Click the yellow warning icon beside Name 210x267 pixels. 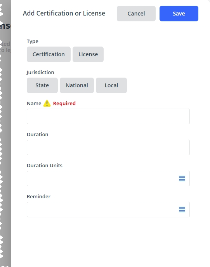[47, 103]
